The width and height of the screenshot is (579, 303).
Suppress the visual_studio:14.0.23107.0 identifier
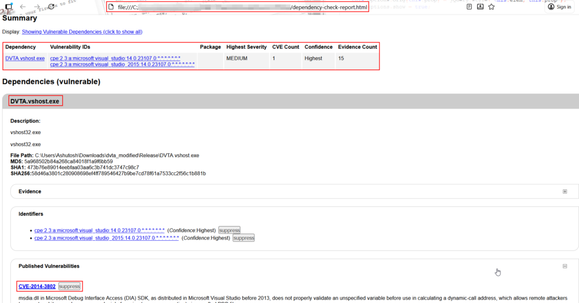230,230
